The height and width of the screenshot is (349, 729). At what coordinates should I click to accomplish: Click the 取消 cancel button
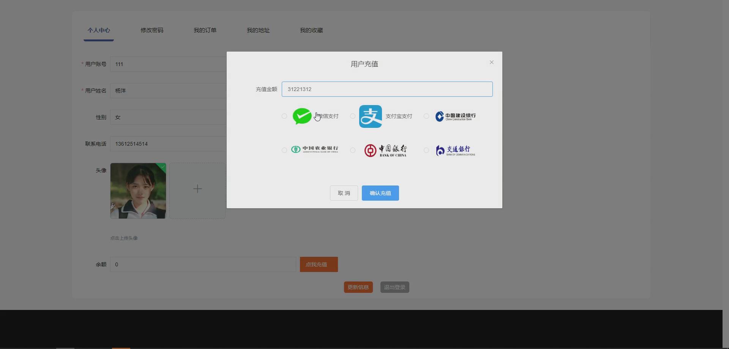coord(343,193)
